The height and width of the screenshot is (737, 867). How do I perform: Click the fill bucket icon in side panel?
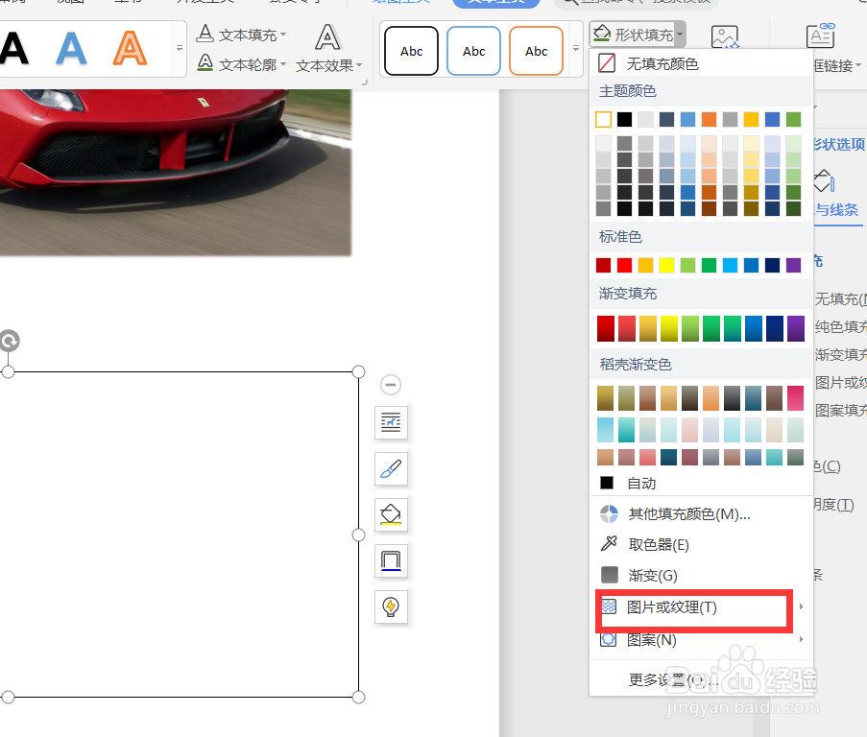[824, 180]
